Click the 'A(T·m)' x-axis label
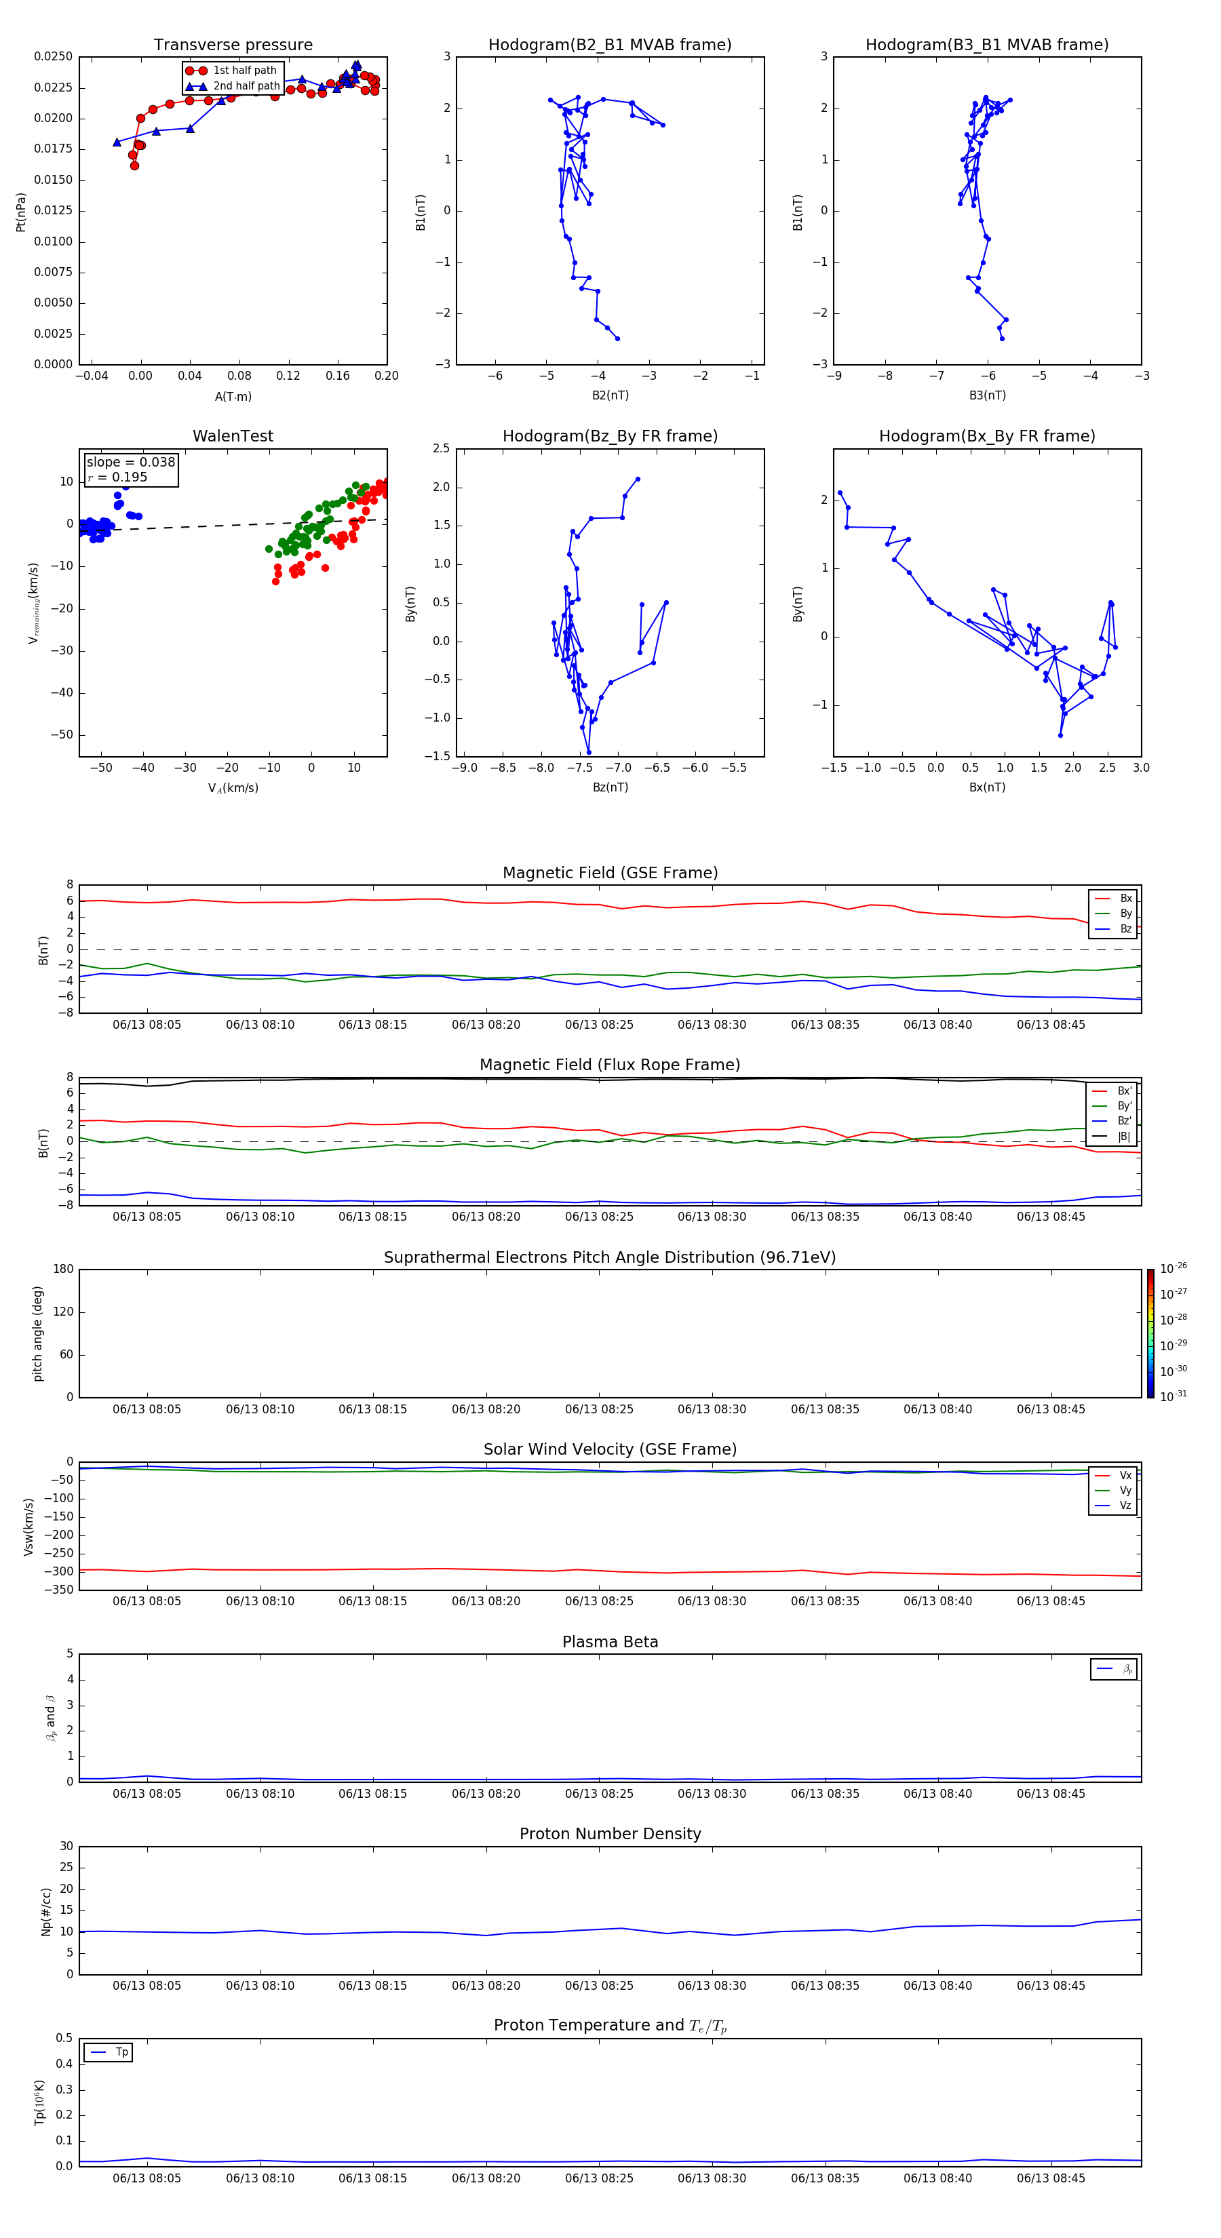The width and height of the screenshot is (1221, 2238). pyautogui.click(x=233, y=396)
